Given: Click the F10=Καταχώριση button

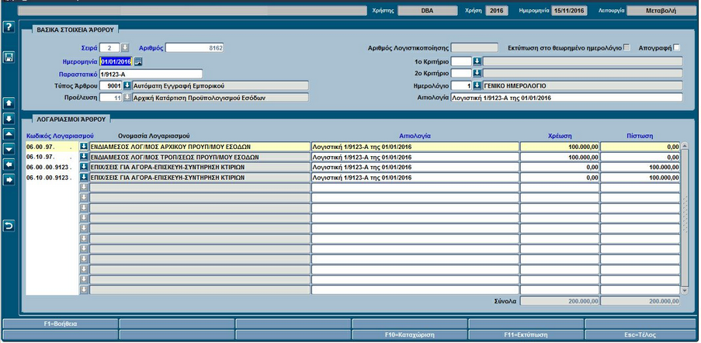Looking at the screenshot, I should coord(410,334).
